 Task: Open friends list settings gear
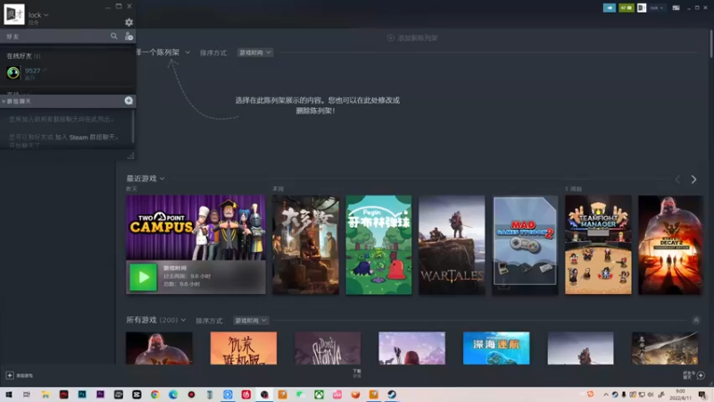click(x=129, y=21)
